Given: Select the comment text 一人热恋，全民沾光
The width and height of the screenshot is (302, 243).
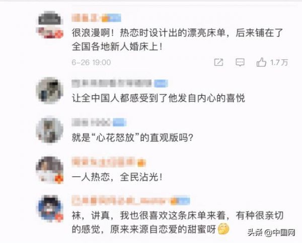Looking at the screenshot, I should point(117,177).
